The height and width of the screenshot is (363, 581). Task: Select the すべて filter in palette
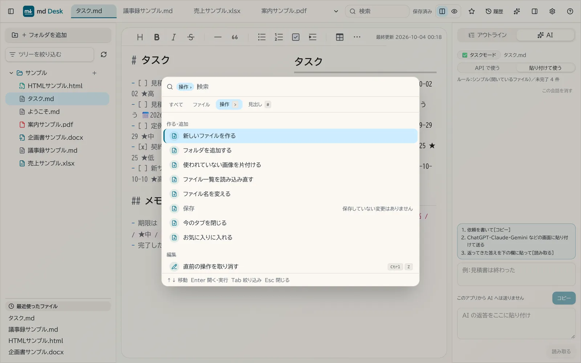pos(176,105)
